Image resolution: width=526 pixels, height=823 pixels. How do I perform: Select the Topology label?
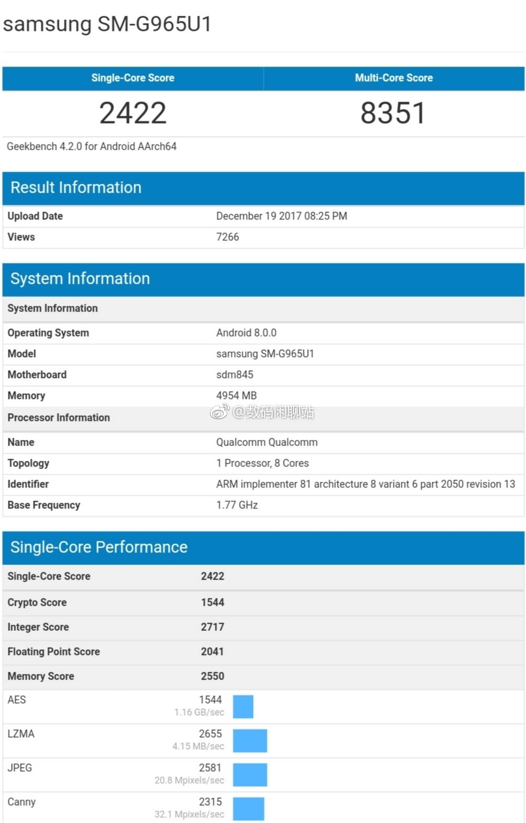[28, 463]
